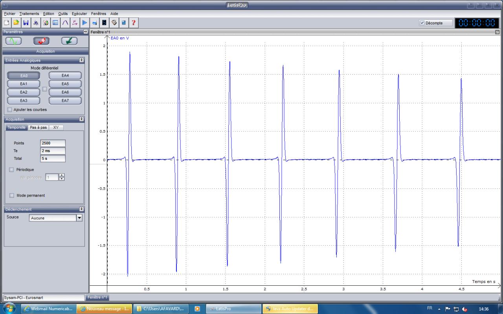The height and width of the screenshot is (314, 503).
Task: Click the Total duration field
Action: 53,159
